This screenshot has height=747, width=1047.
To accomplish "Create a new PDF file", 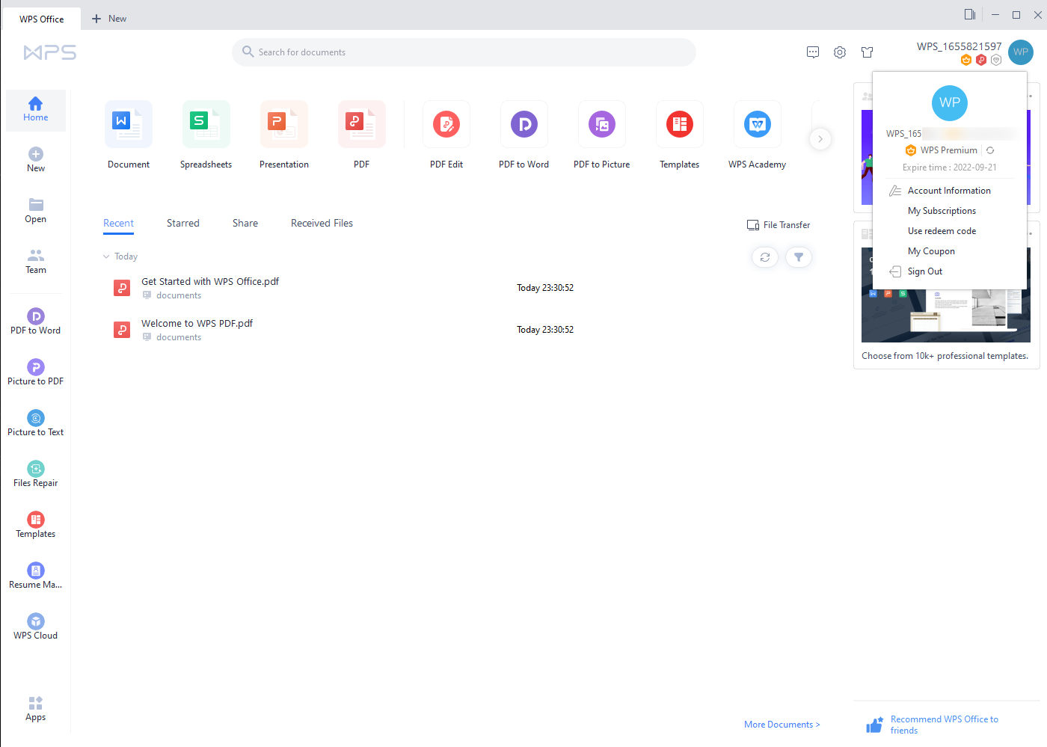I will click(362, 135).
